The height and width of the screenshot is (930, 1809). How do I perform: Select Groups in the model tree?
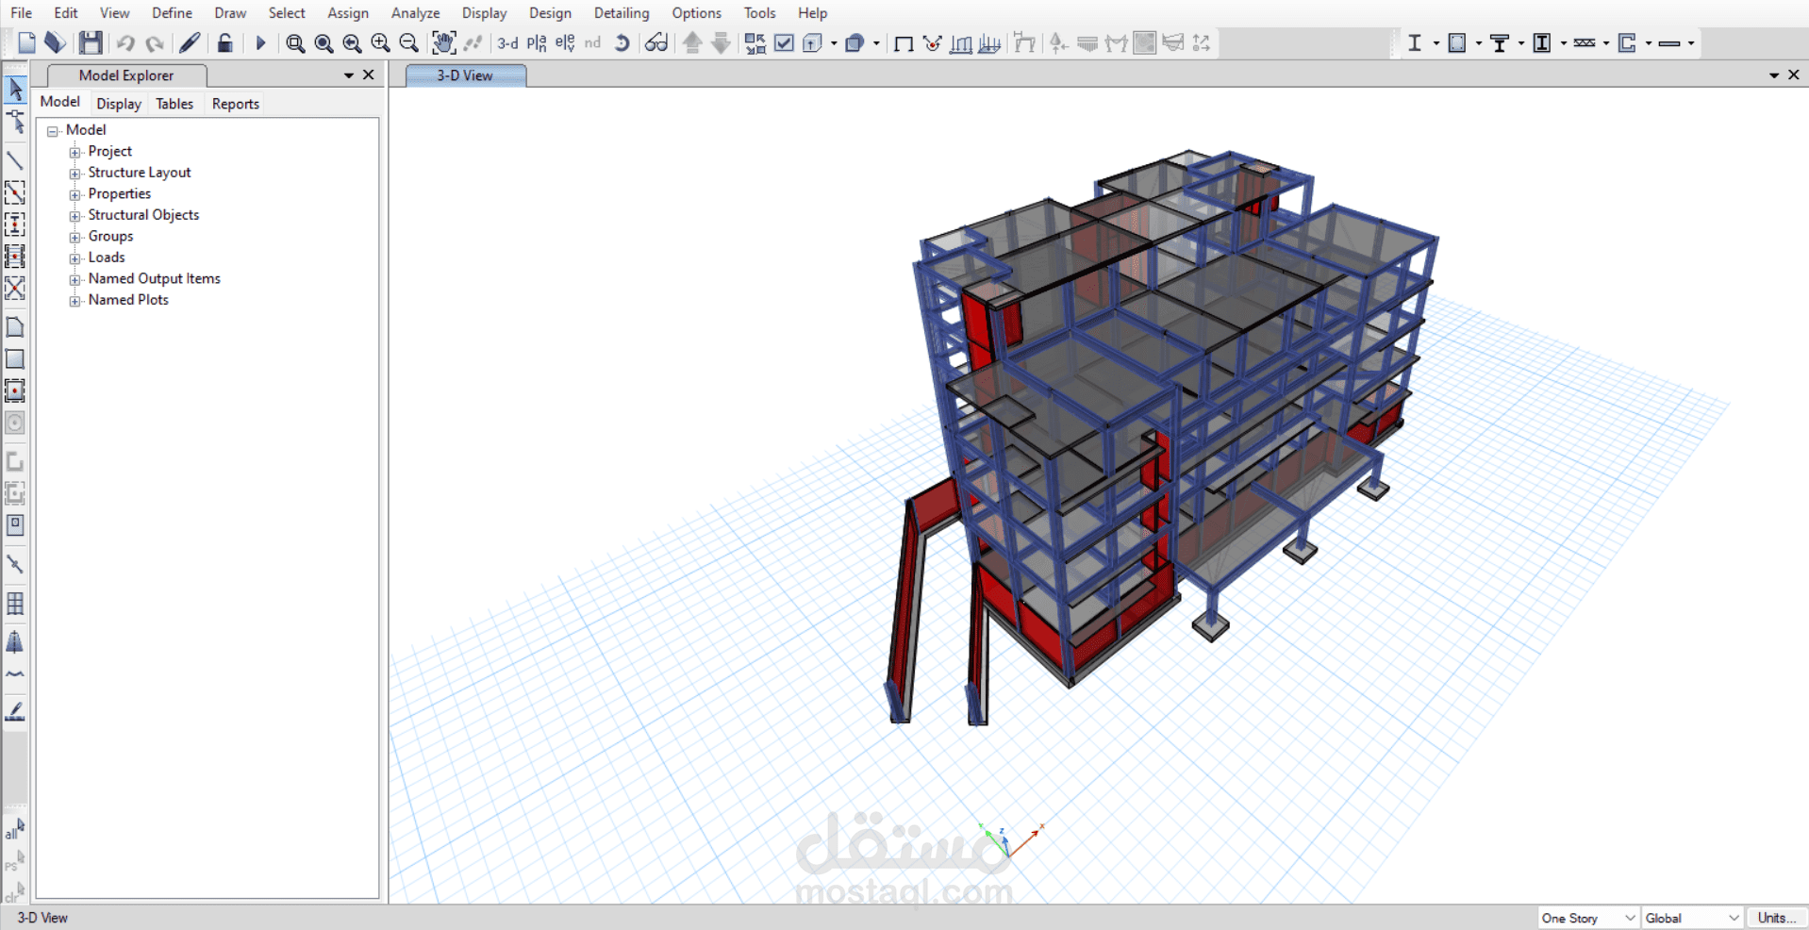pyautogui.click(x=110, y=236)
